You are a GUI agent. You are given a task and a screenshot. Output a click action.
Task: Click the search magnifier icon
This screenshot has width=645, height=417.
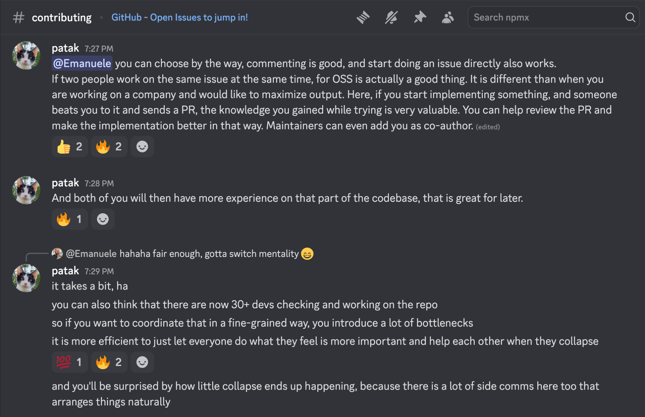click(x=630, y=17)
